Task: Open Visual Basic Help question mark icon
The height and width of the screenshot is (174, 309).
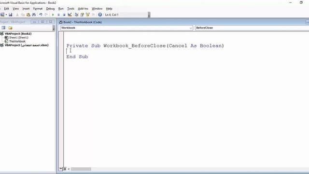Action: click(x=100, y=14)
